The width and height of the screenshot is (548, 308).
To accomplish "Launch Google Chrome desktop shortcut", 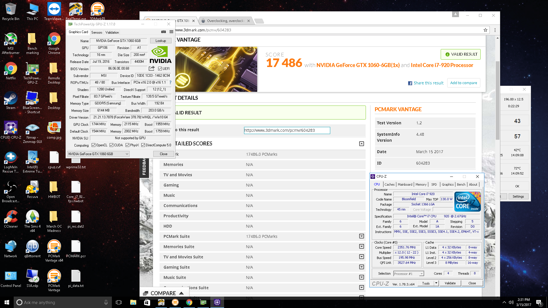I will tap(54, 43).
